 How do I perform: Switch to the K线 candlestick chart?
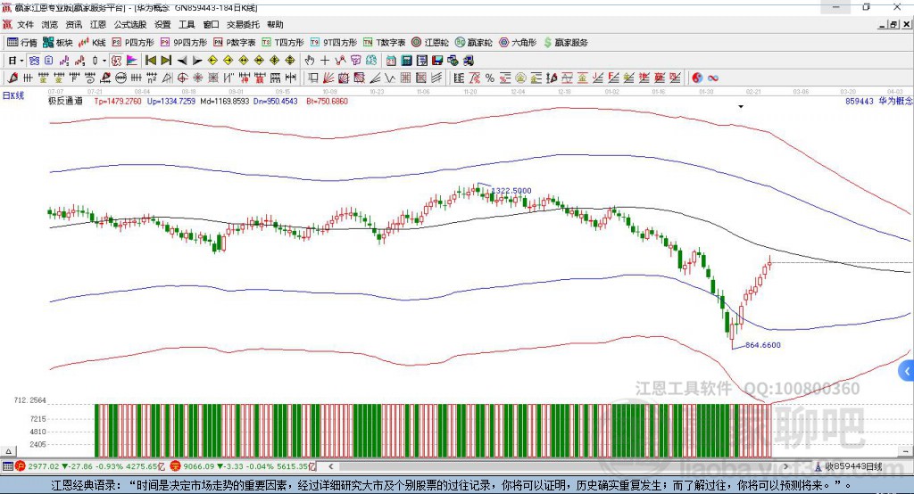[93, 43]
